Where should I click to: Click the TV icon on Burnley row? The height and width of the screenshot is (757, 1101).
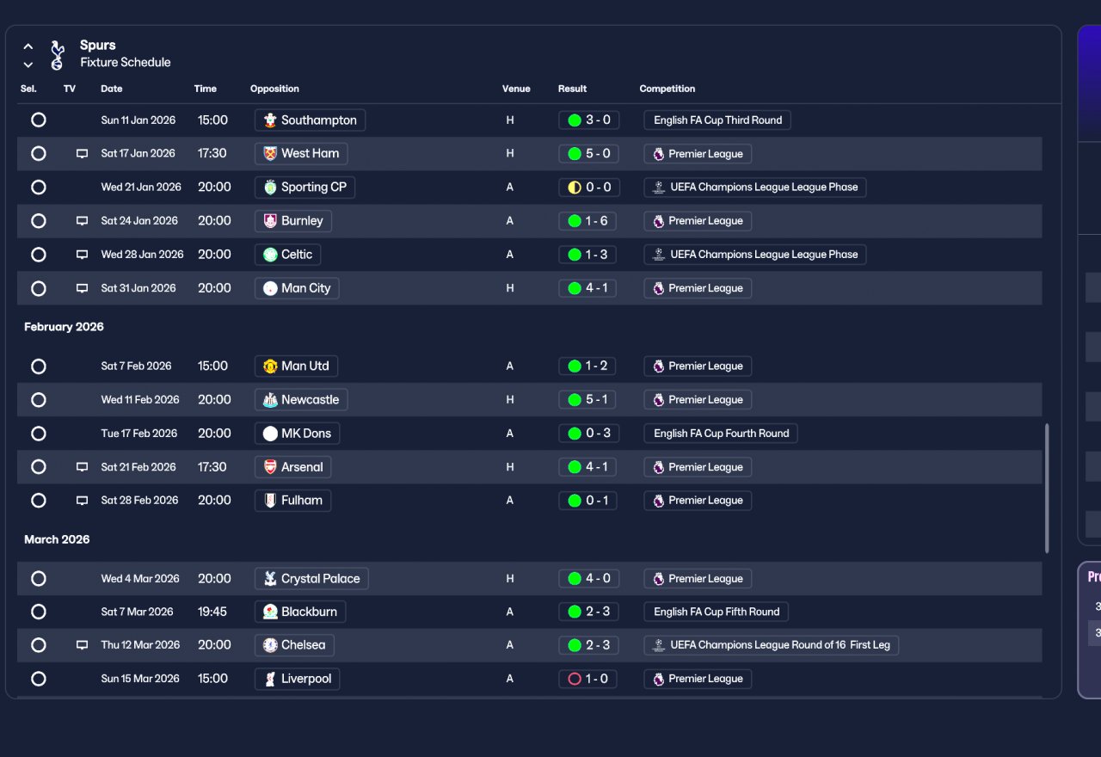click(83, 221)
